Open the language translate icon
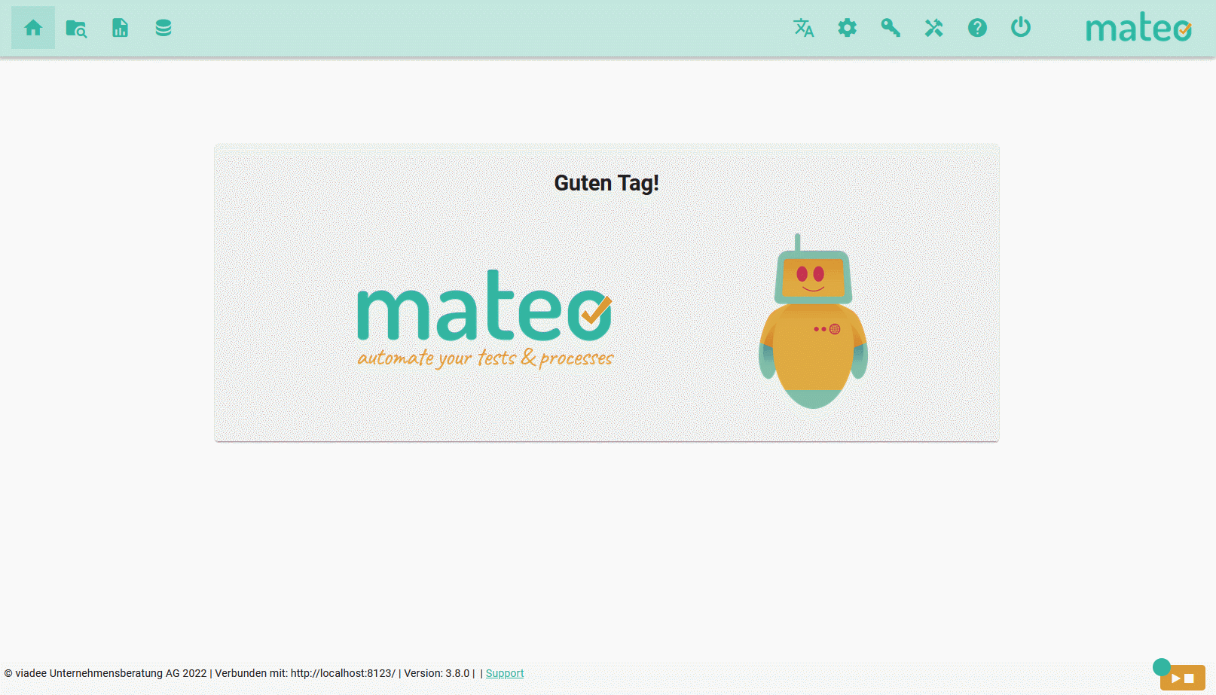The width and height of the screenshot is (1216, 695). pos(804,28)
